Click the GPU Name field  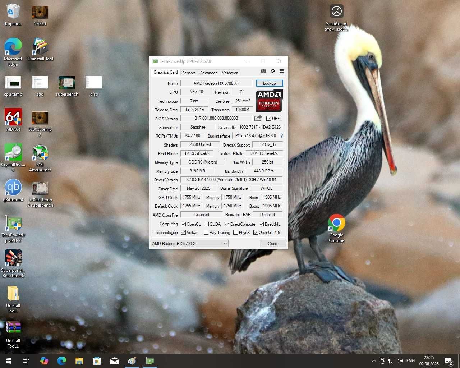[216, 83]
